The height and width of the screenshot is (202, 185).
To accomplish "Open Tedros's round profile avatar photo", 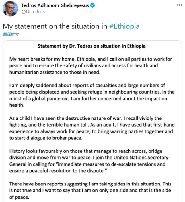I will click(x=10, y=9).
